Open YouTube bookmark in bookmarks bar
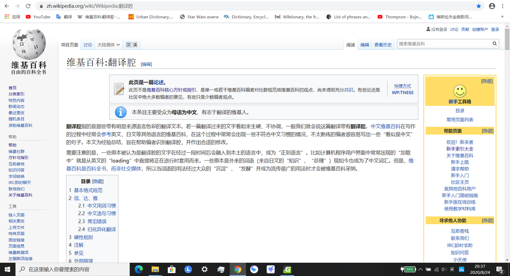Image resolution: width=510 pixels, height=276 pixels. point(38,17)
